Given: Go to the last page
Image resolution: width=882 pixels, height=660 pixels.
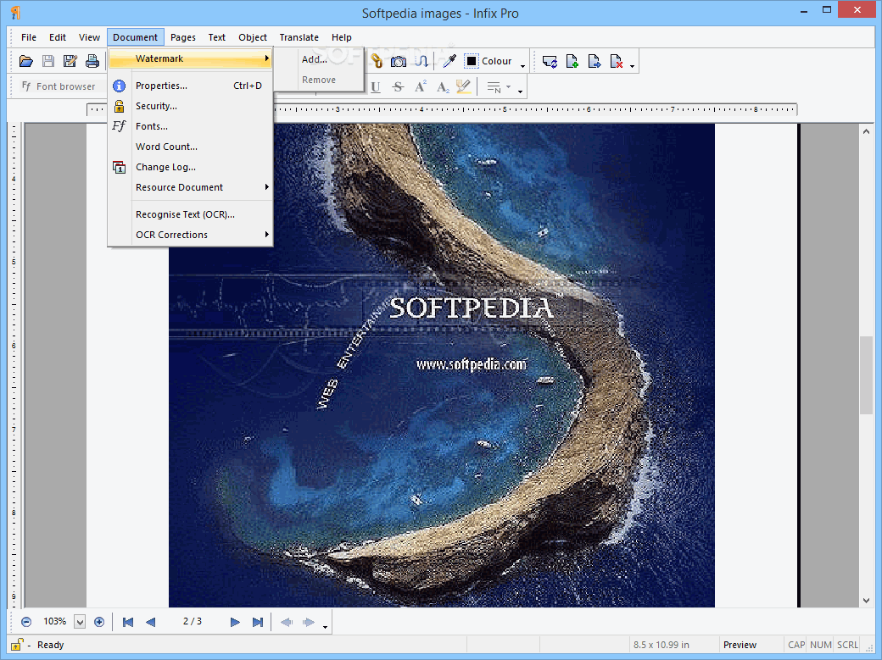Looking at the screenshot, I should click(x=258, y=622).
